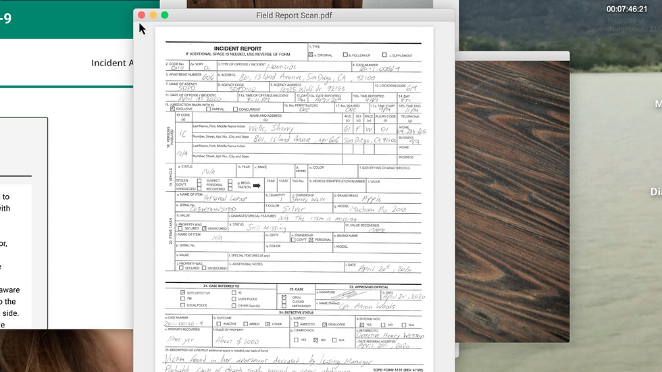This screenshot has width=662, height=372.
Task: Tick the SDPD DETECTIVE referral checkbox
Action: (x=183, y=292)
